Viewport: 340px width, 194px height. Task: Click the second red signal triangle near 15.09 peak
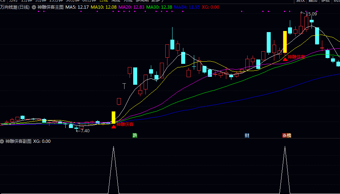point(285,59)
